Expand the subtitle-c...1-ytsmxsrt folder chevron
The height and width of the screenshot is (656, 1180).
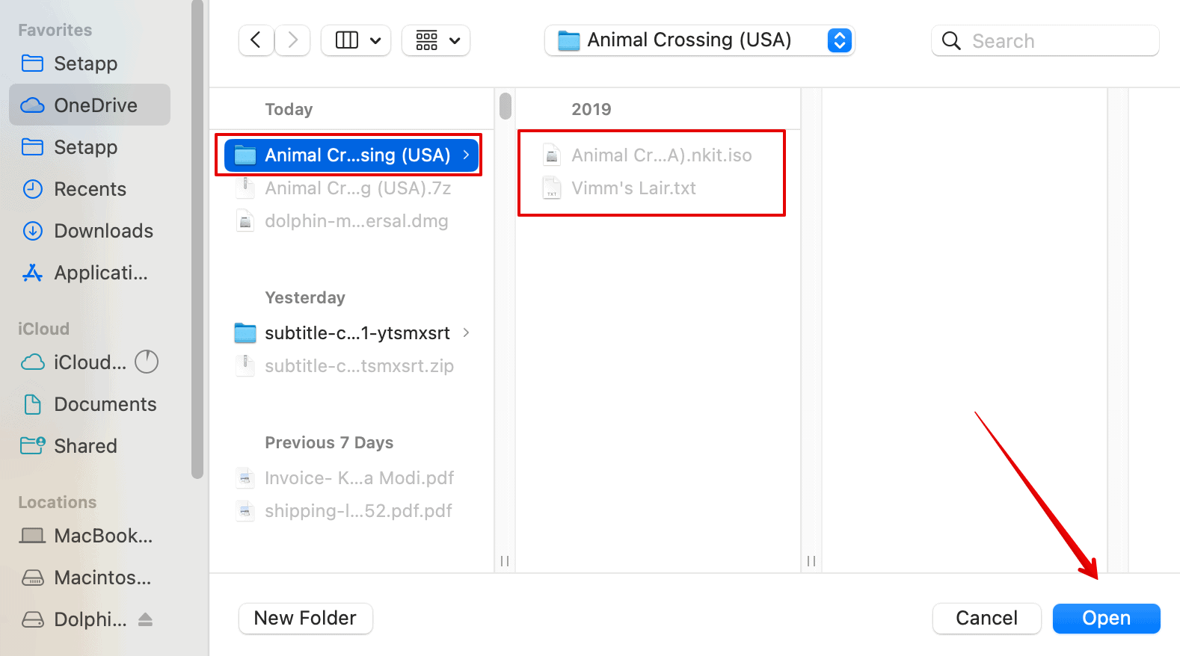click(x=466, y=332)
